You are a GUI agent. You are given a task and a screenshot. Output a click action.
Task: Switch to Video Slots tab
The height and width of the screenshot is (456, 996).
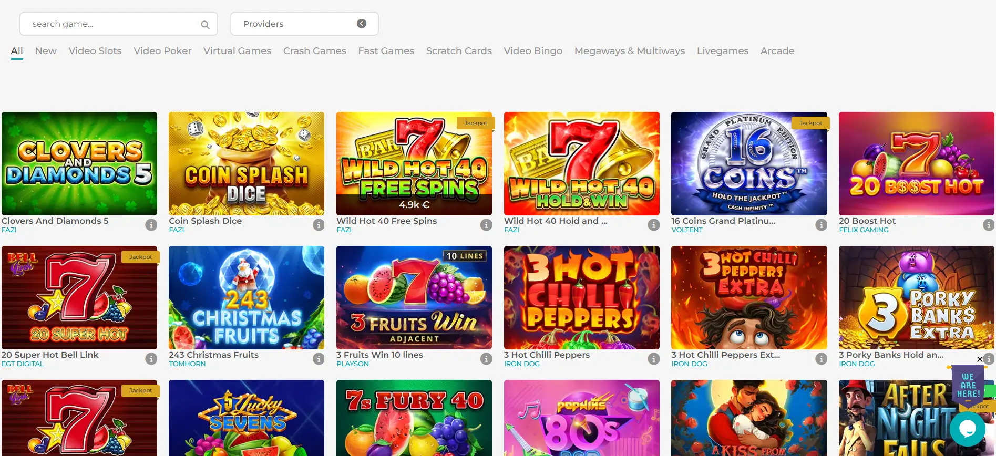click(x=95, y=51)
